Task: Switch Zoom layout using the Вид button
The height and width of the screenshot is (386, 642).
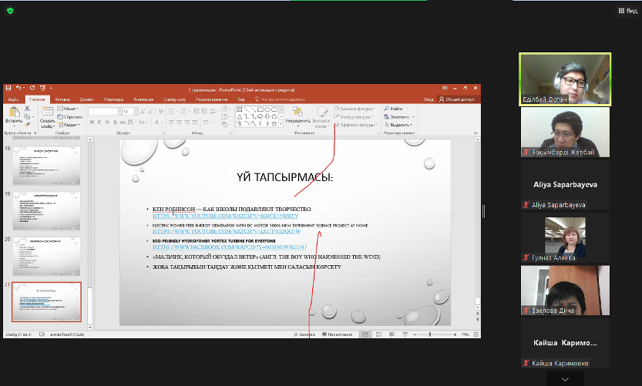Action: click(x=626, y=11)
